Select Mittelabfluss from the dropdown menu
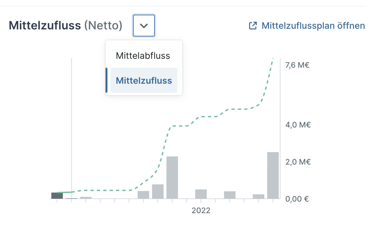Screen dimensions: 378x239 (144, 56)
